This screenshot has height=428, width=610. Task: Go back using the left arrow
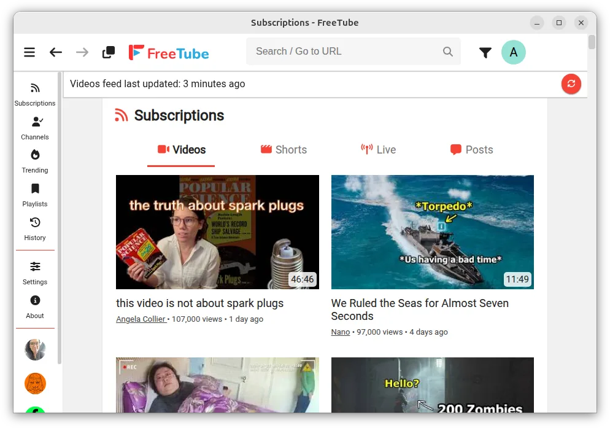pyautogui.click(x=56, y=52)
